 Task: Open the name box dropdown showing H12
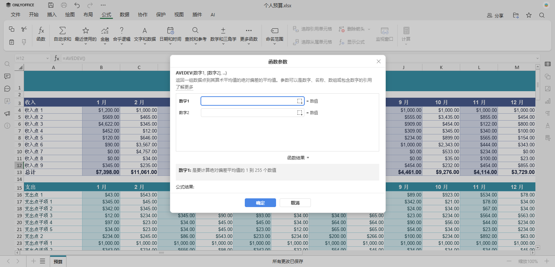(x=47, y=58)
